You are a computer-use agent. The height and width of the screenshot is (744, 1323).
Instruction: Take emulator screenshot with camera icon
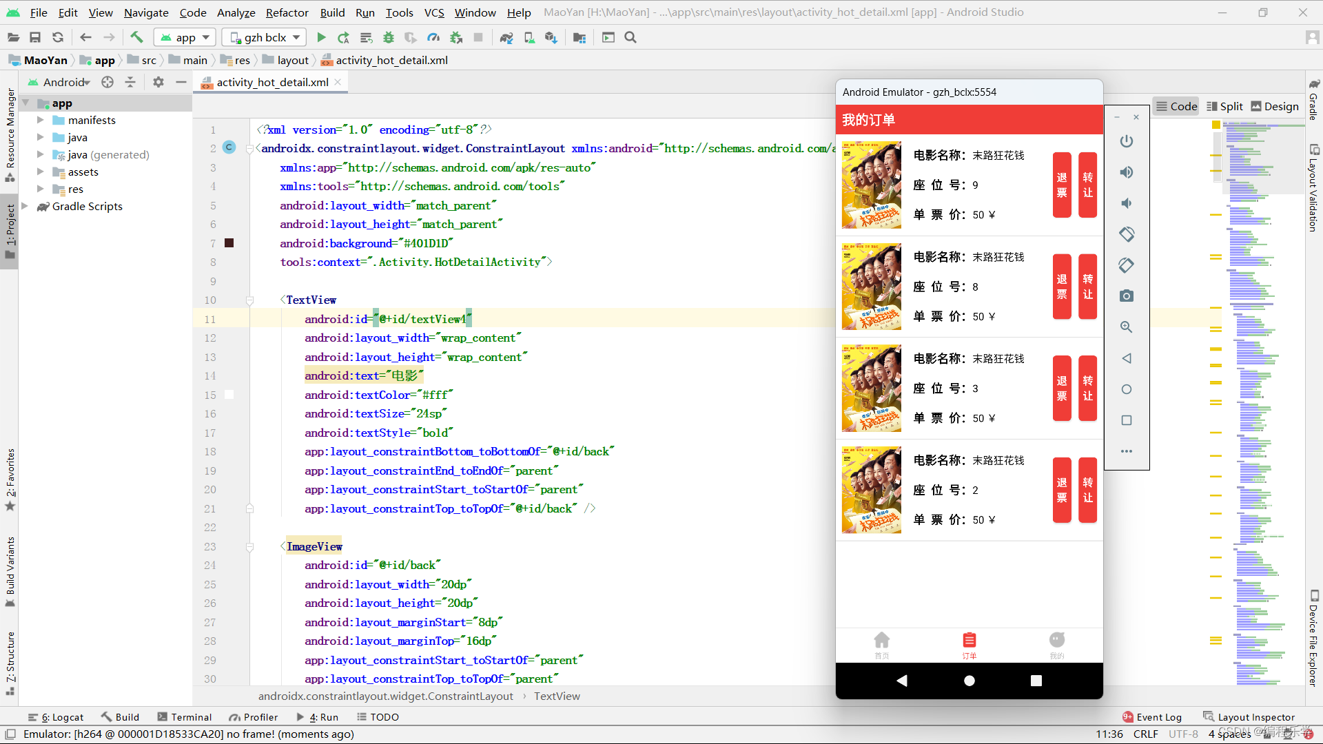1127,296
